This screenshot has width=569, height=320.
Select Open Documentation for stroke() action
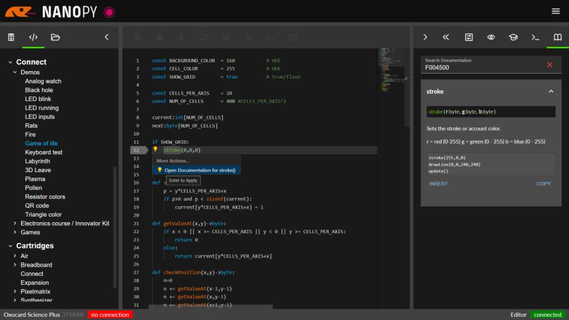point(199,170)
